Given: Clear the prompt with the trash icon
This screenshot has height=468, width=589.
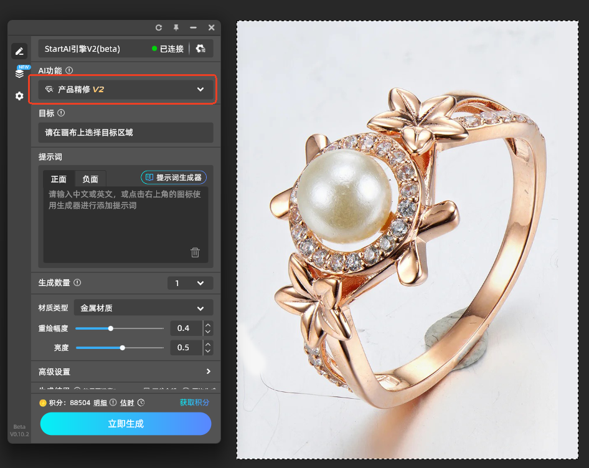Looking at the screenshot, I should [x=195, y=252].
